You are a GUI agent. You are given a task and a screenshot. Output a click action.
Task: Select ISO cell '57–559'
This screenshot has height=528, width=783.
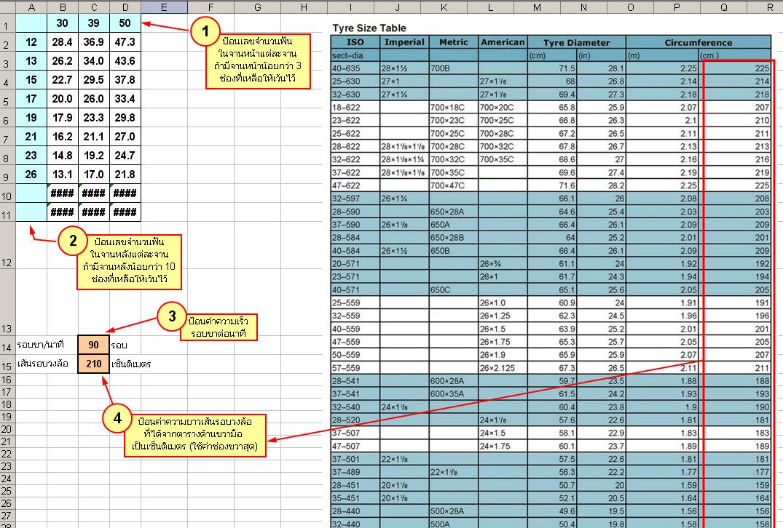click(x=355, y=368)
